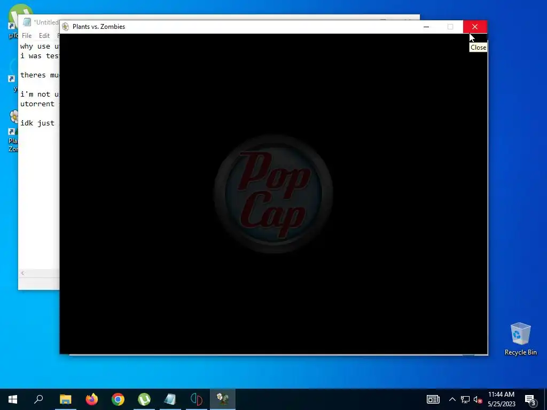Switch to Notepad in the taskbar

click(x=170, y=399)
